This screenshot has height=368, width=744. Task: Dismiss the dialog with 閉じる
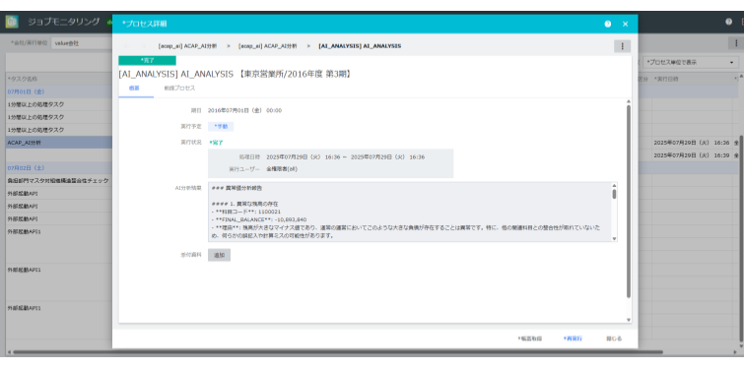pyautogui.click(x=614, y=338)
